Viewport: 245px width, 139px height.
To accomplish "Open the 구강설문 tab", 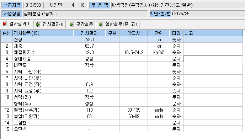I will pos(81,25).
